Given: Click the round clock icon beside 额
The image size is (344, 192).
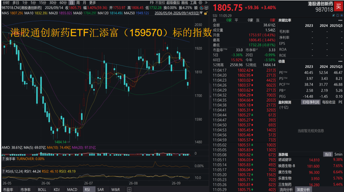Looking at the screenshot, I should click(x=201, y=8).
